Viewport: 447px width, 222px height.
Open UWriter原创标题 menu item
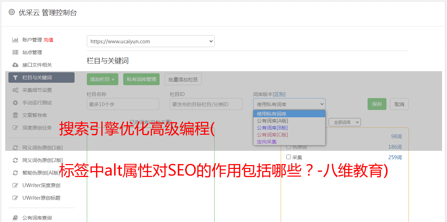point(41,198)
